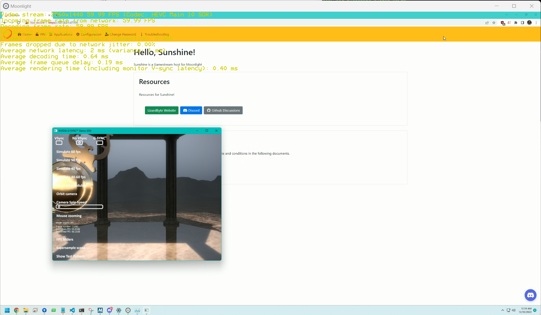The width and height of the screenshot is (541, 315).
Task: Open the notification count badge
Action: coord(535,310)
